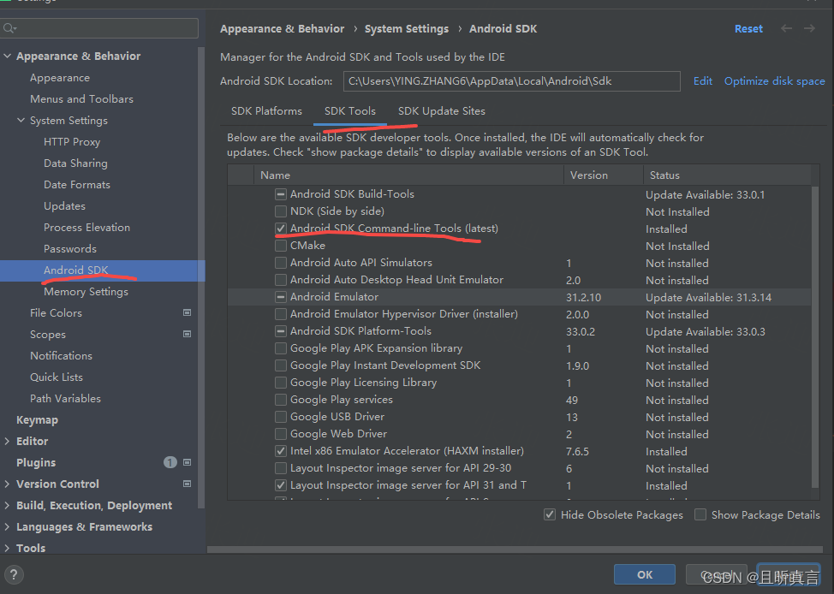Click the Name column header

pos(408,175)
